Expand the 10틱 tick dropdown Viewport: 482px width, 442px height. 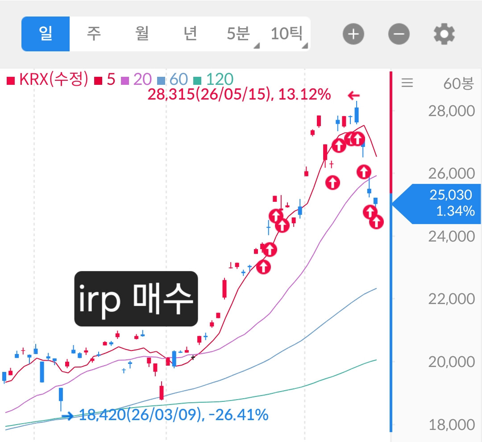tap(287, 34)
